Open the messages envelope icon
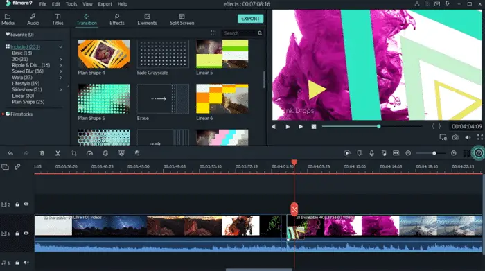This screenshot has height=271, width=485. pos(437,4)
